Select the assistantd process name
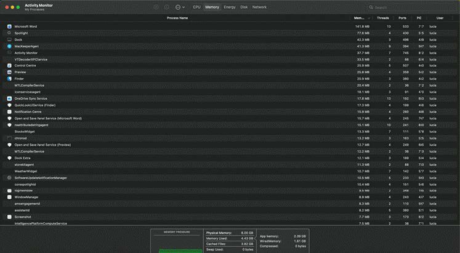The image size is (460, 253). (22, 210)
